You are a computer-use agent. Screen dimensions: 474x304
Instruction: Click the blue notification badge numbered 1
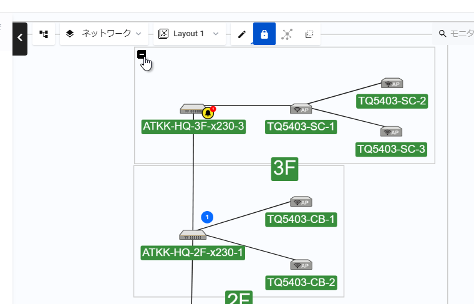pos(208,217)
